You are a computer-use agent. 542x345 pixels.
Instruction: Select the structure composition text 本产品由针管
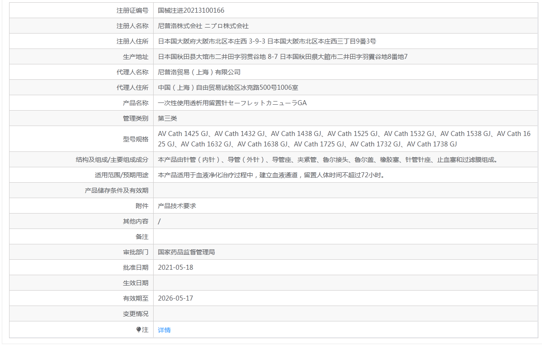tap(328, 160)
